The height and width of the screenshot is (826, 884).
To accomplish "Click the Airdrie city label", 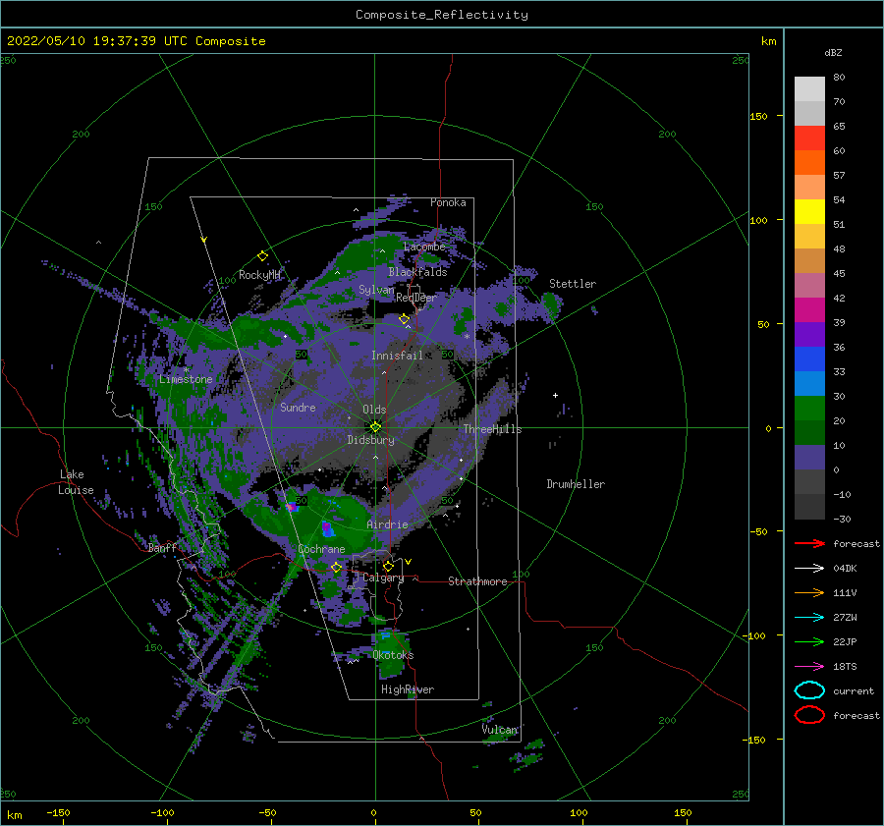I will click(387, 524).
